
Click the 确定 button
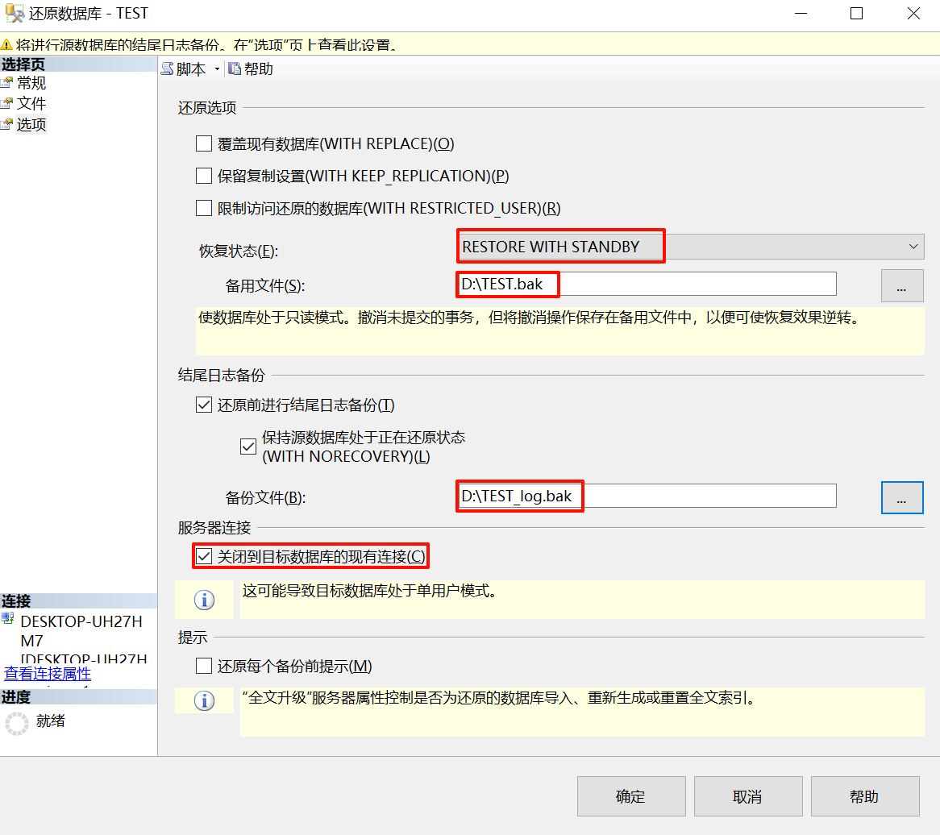631,796
